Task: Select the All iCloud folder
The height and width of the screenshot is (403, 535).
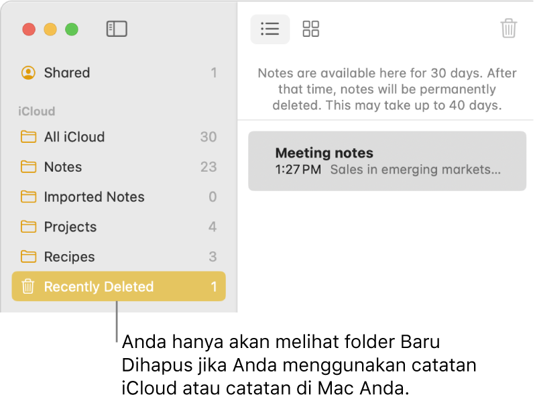Action: click(119, 137)
